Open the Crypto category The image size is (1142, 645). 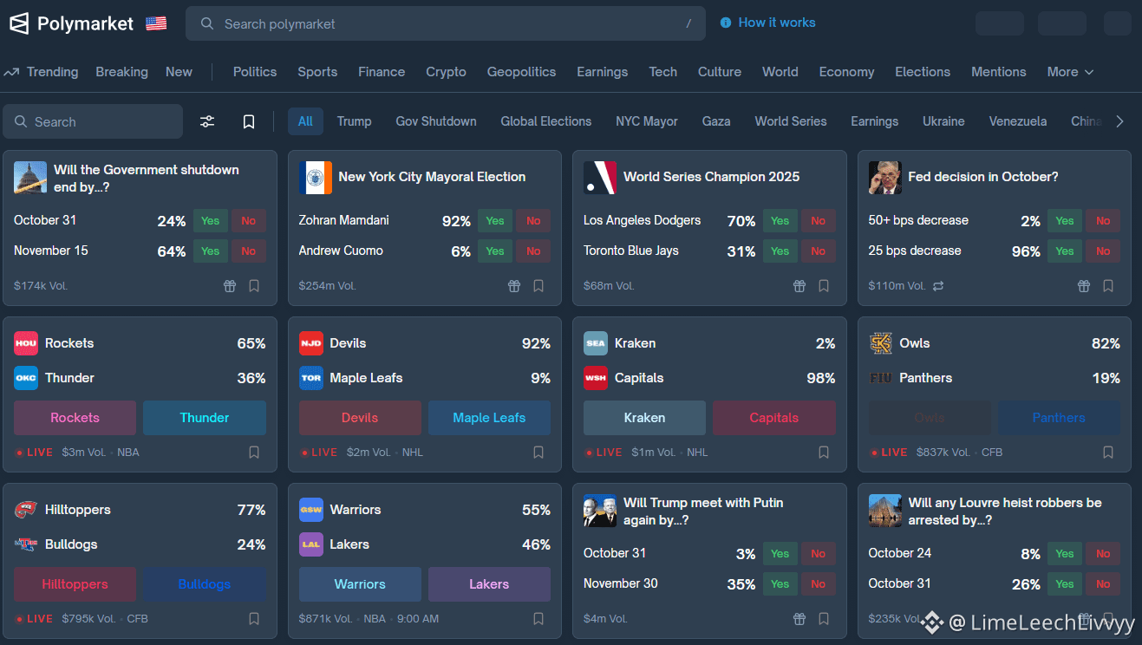(446, 72)
